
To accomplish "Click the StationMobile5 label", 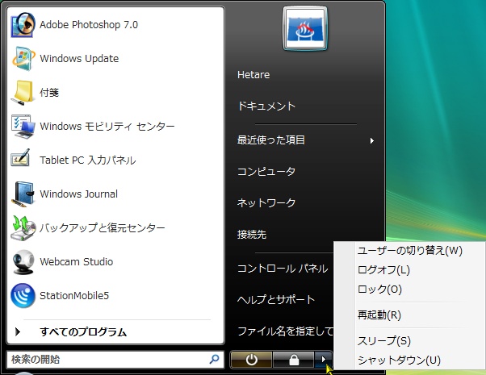I will click(x=74, y=296).
